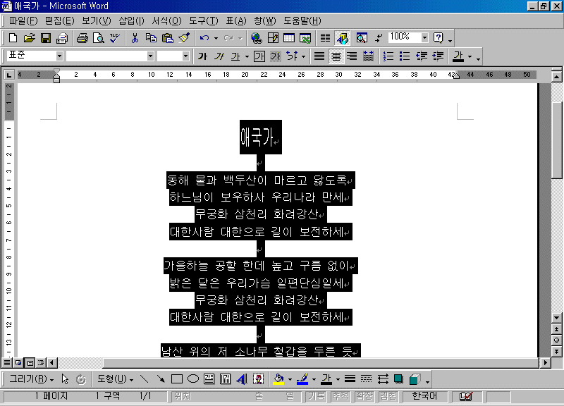The width and height of the screenshot is (564, 406).
Task: Choose the Select Objects arrow tool
Action: (65, 379)
